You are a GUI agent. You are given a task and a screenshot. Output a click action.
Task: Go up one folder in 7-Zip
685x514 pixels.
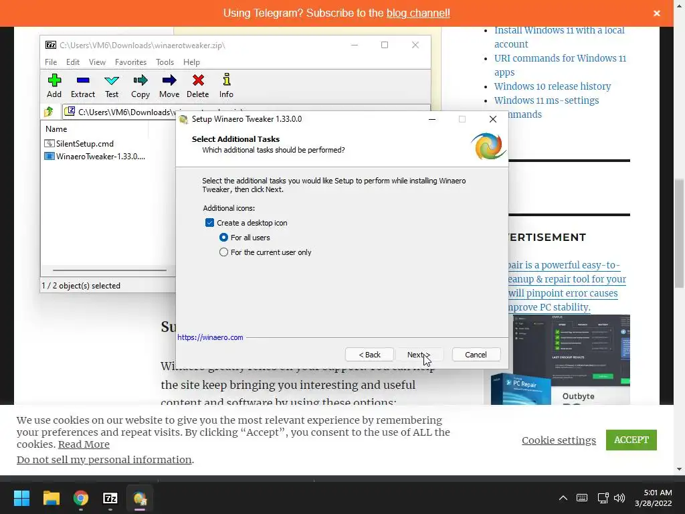click(x=49, y=112)
